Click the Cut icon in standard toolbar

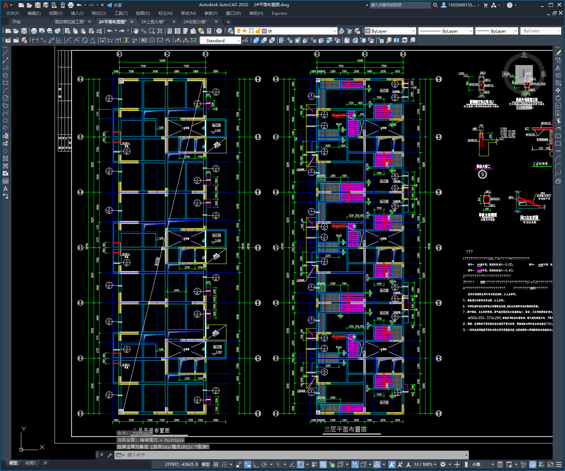point(68,31)
